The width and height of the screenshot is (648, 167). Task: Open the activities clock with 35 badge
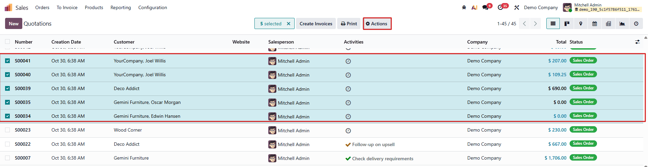click(500, 7)
